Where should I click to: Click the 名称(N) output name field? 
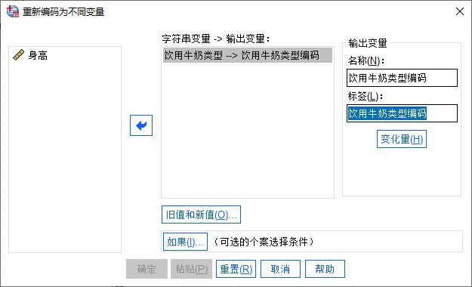coord(402,78)
